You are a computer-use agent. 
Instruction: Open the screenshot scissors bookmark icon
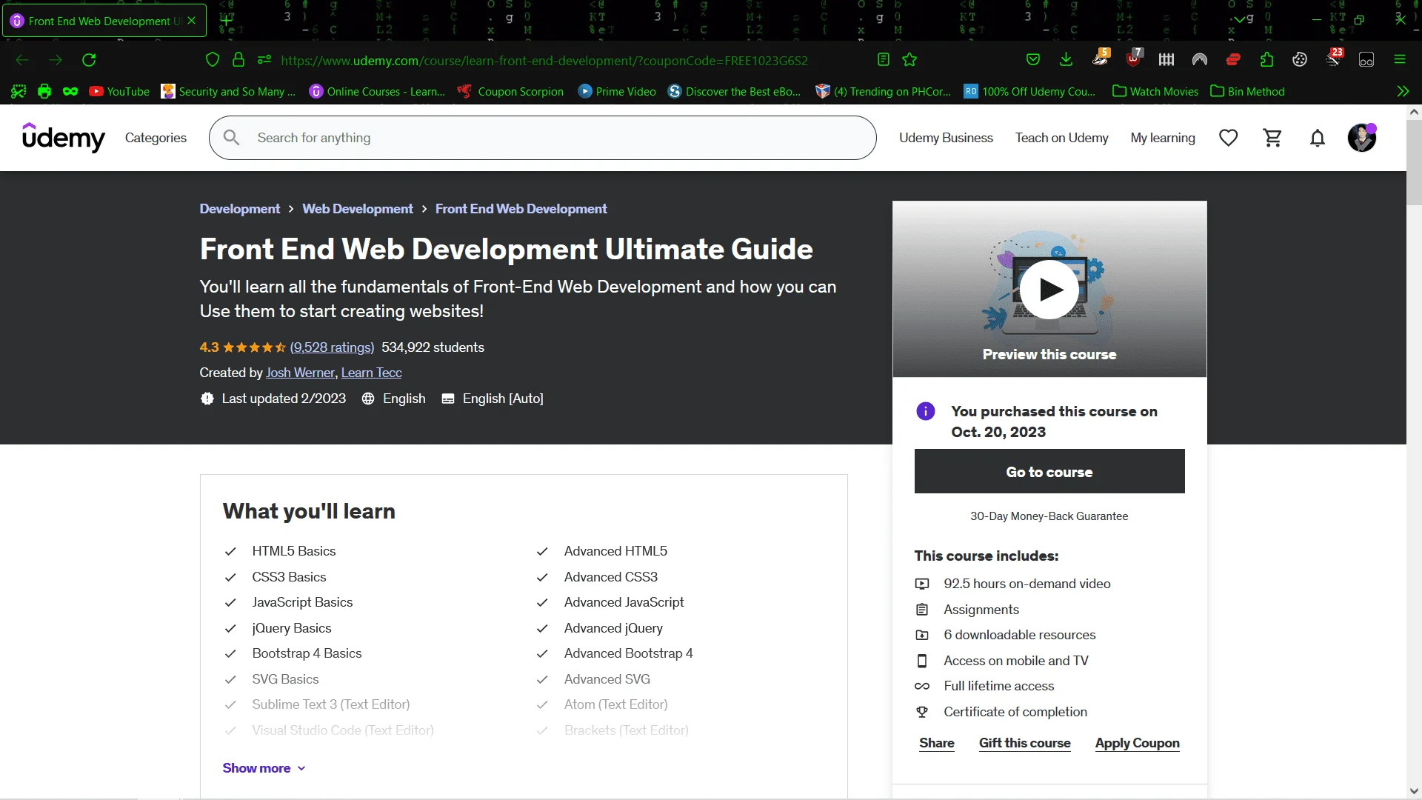coord(19,91)
